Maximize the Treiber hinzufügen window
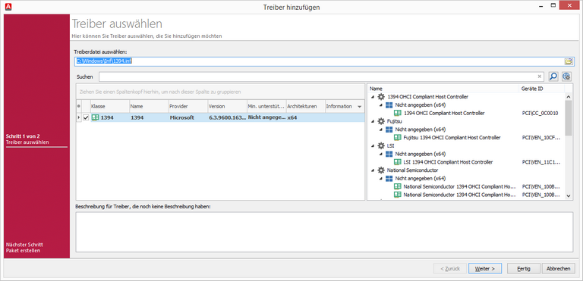This screenshot has height=281, width=583. [x=553, y=5]
